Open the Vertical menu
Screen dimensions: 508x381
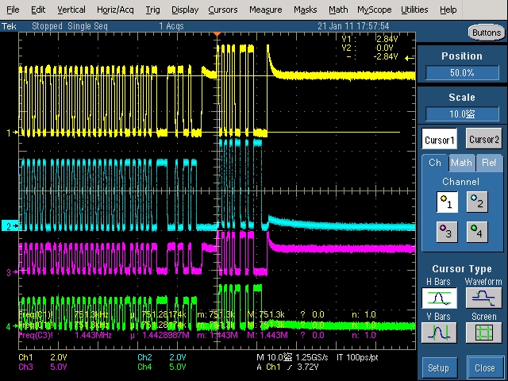pos(71,10)
